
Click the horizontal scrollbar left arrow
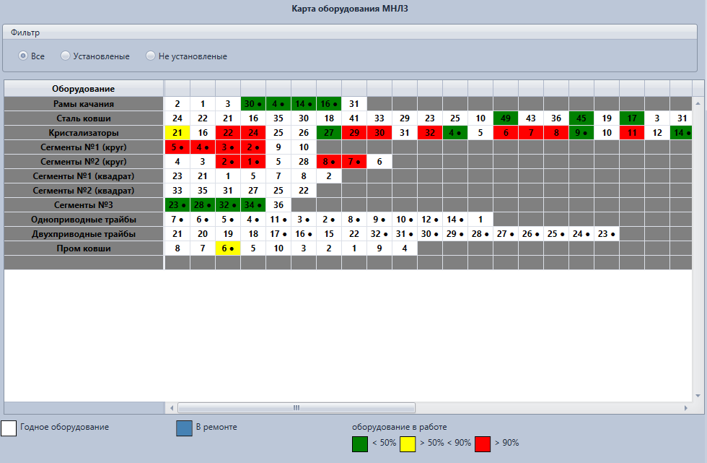pyautogui.click(x=171, y=408)
